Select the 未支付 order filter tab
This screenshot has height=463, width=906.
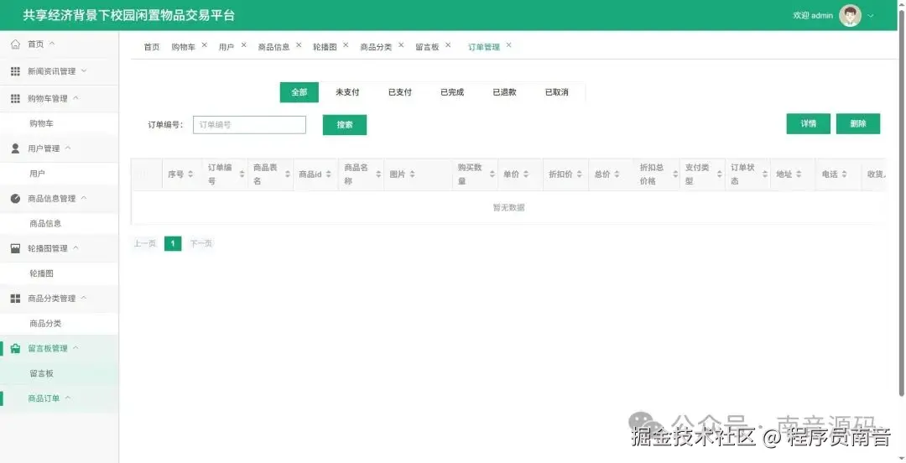coord(347,92)
